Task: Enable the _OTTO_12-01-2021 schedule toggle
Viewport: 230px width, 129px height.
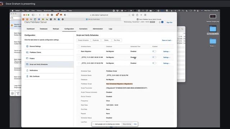Action: pos(154,63)
